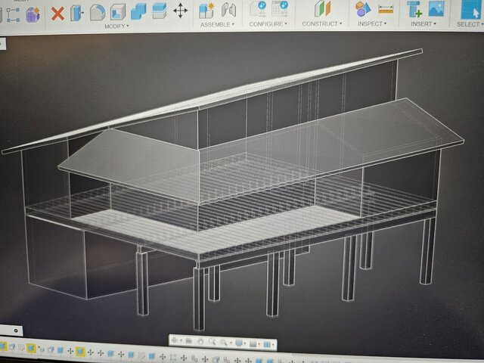Click the first Configure tool icon

(x=258, y=8)
